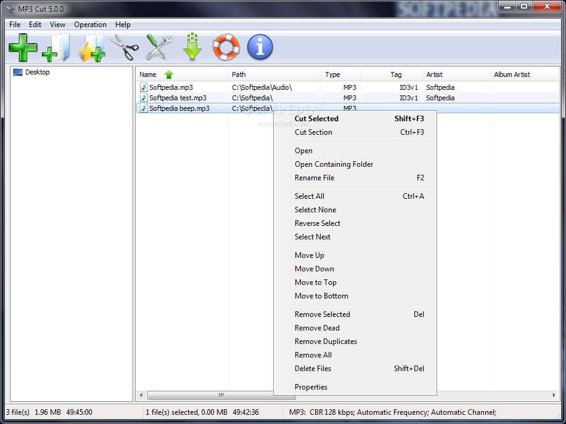Select Open Containing Folder menu entry
The height and width of the screenshot is (424, 566).
(355, 164)
